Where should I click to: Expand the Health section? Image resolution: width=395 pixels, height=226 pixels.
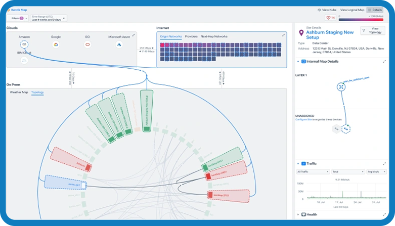point(298,214)
